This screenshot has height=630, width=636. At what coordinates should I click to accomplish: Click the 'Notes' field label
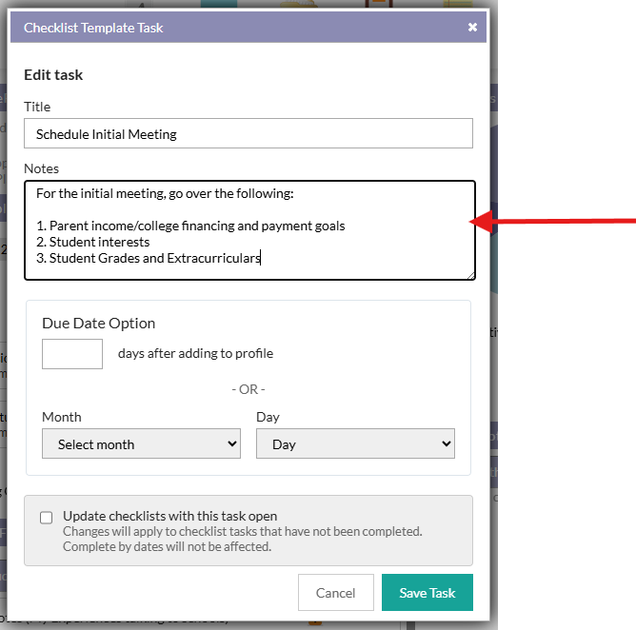point(42,168)
